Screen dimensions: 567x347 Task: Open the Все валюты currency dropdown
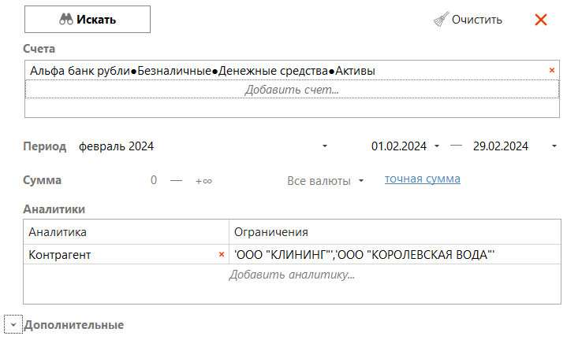click(326, 181)
